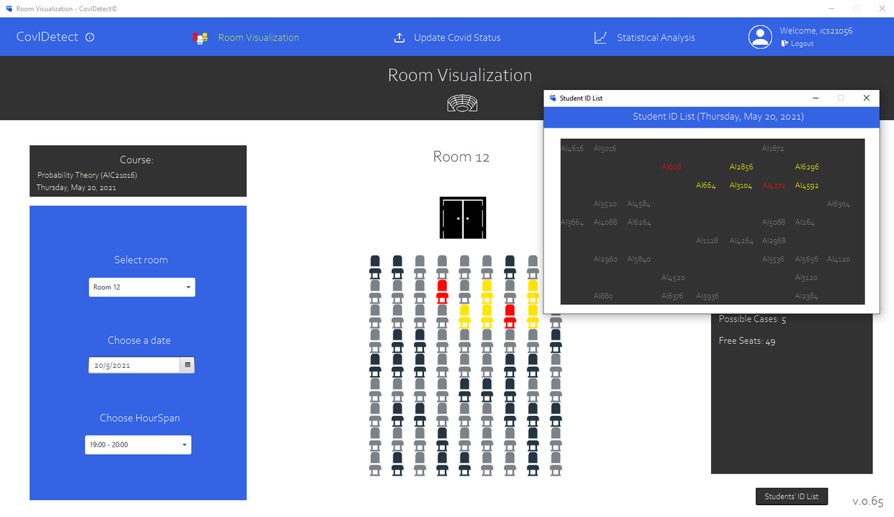Image resolution: width=894 pixels, height=517 pixels.
Task: Click student ID AI264
Action: [805, 222]
